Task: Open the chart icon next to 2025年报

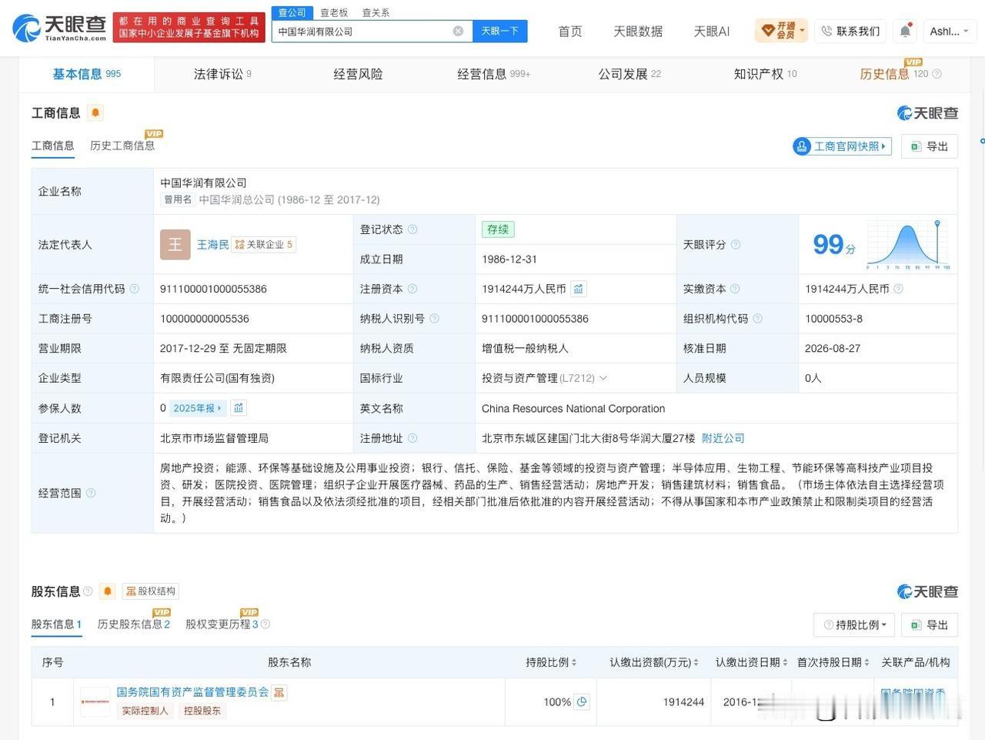Action: point(239,408)
